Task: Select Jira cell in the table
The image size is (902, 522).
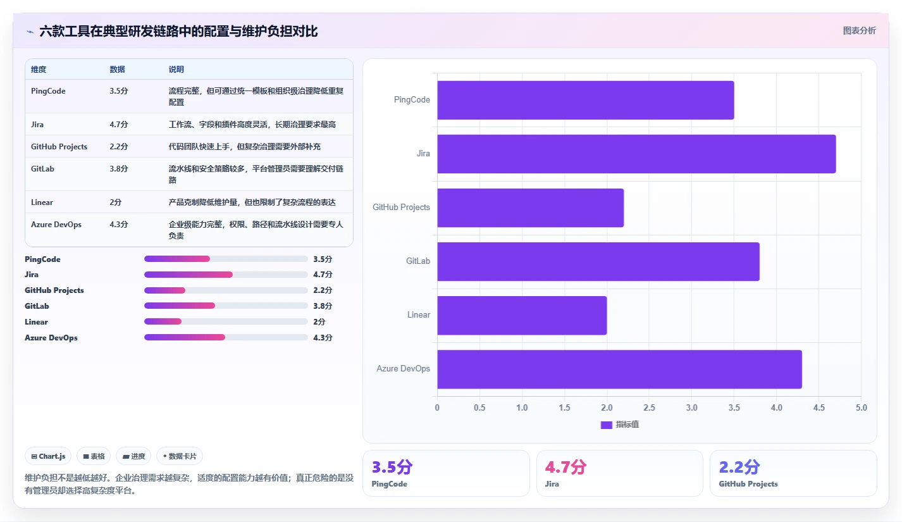Action: (x=37, y=125)
